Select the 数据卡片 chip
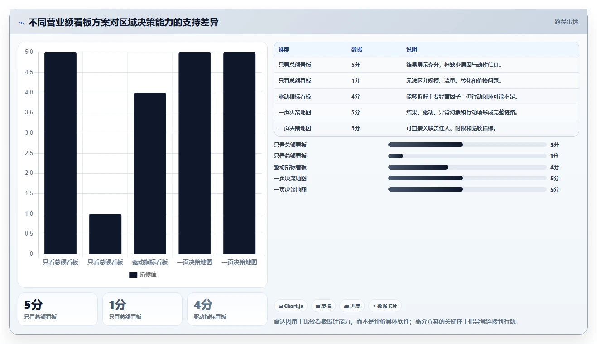 (385, 306)
